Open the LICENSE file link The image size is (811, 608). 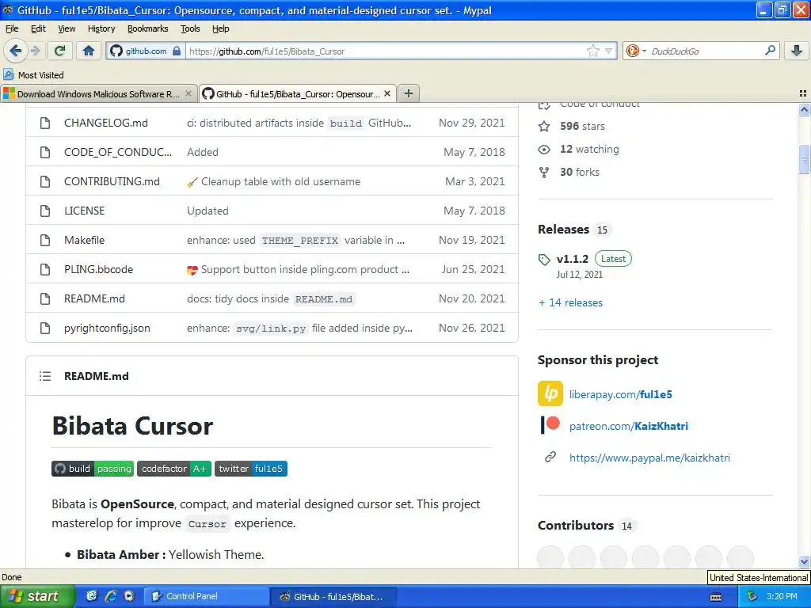[x=84, y=211]
